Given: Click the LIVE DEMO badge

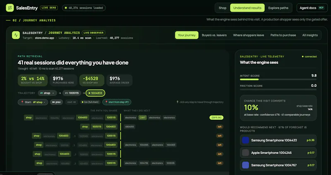Looking at the screenshot, I should 49,8.
